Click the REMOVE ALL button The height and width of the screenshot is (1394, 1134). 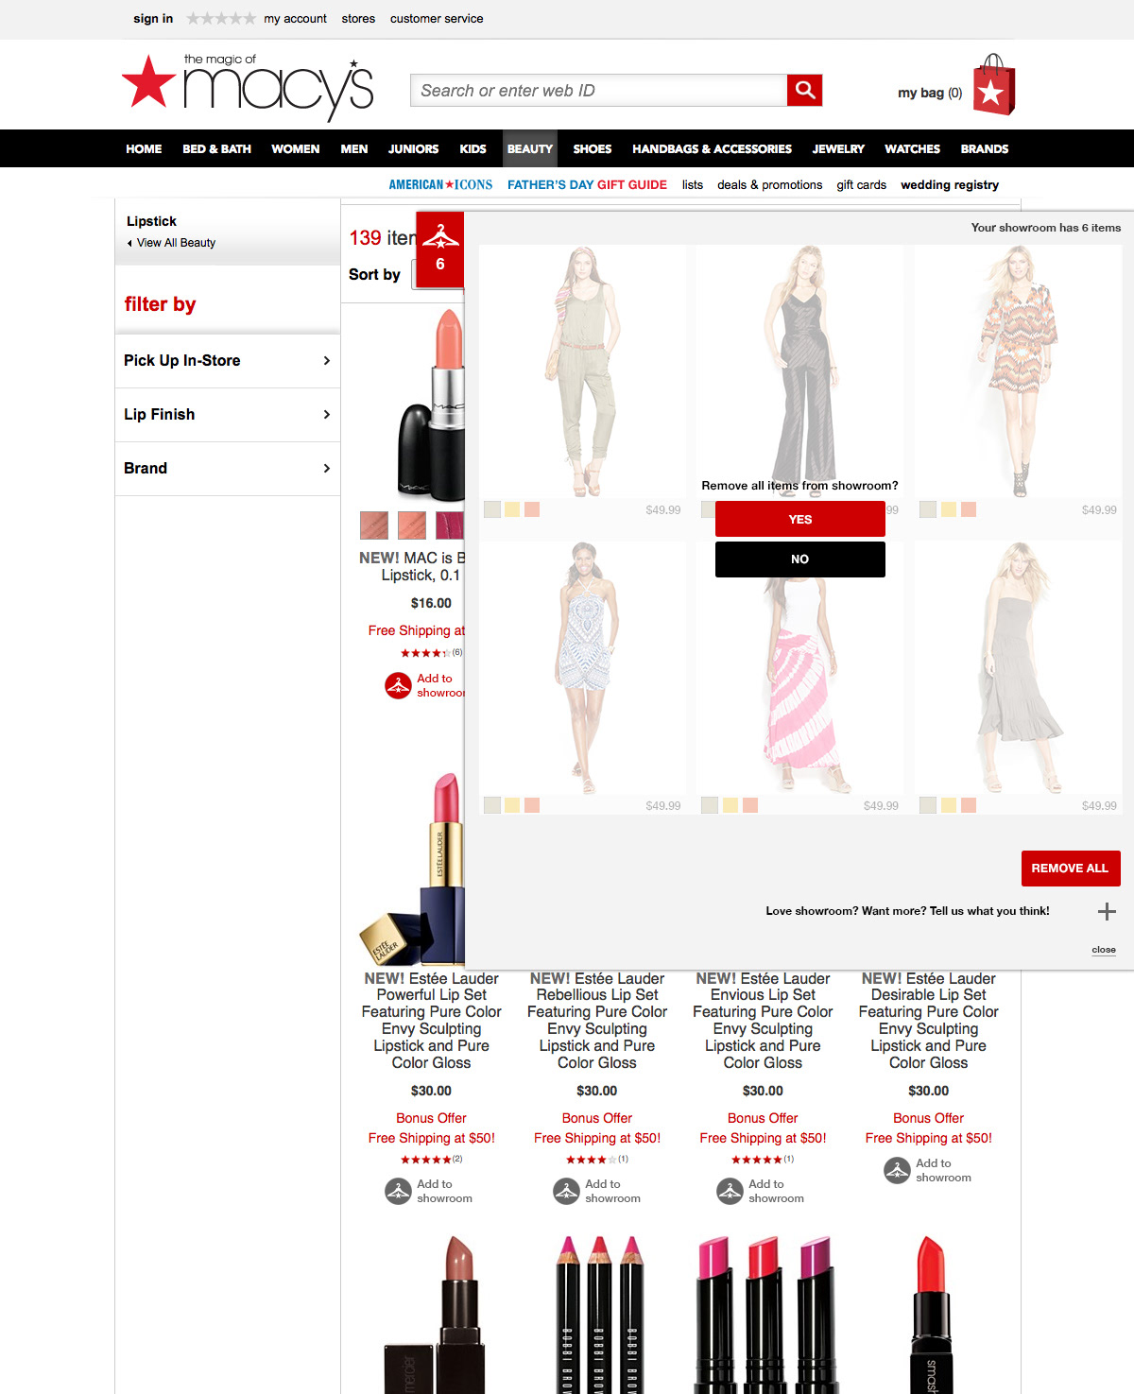click(x=1071, y=868)
